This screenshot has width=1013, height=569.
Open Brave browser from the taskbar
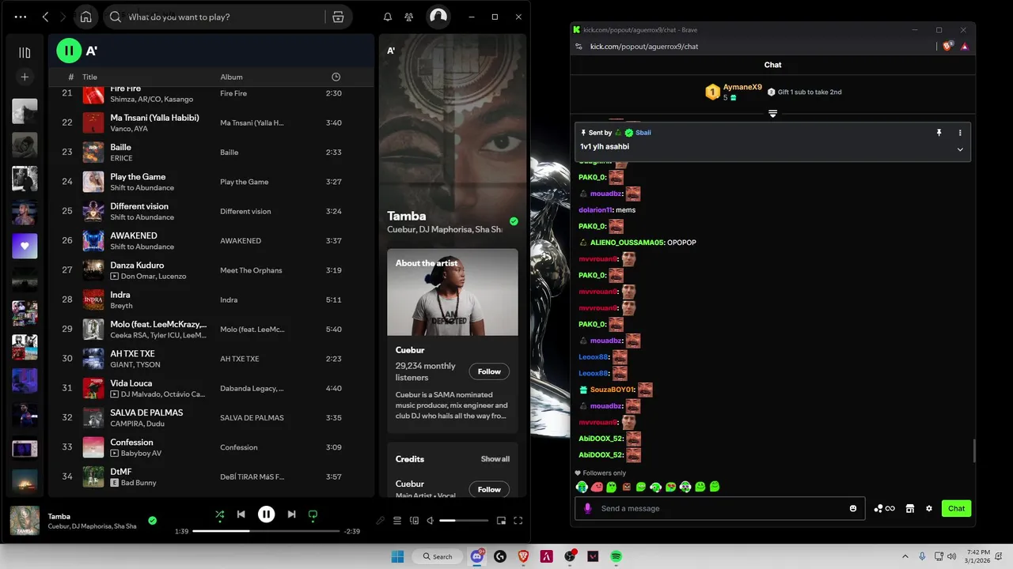tap(523, 556)
